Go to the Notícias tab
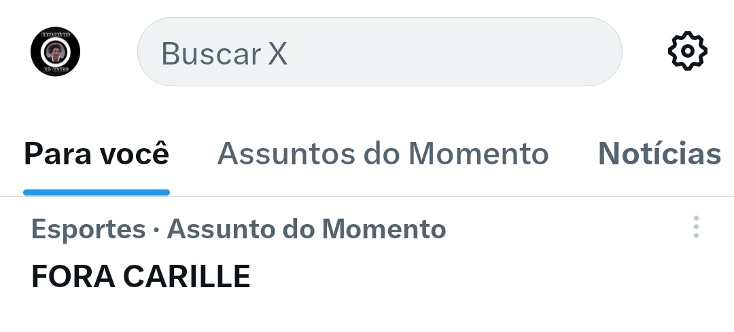The image size is (734, 332). (659, 154)
